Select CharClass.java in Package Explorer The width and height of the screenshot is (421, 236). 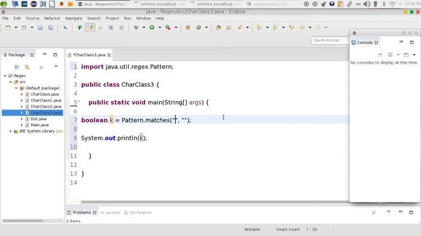point(45,94)
